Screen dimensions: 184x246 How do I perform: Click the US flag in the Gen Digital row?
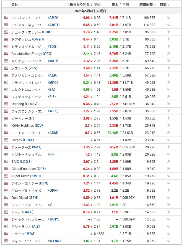(x=6, y=198)
